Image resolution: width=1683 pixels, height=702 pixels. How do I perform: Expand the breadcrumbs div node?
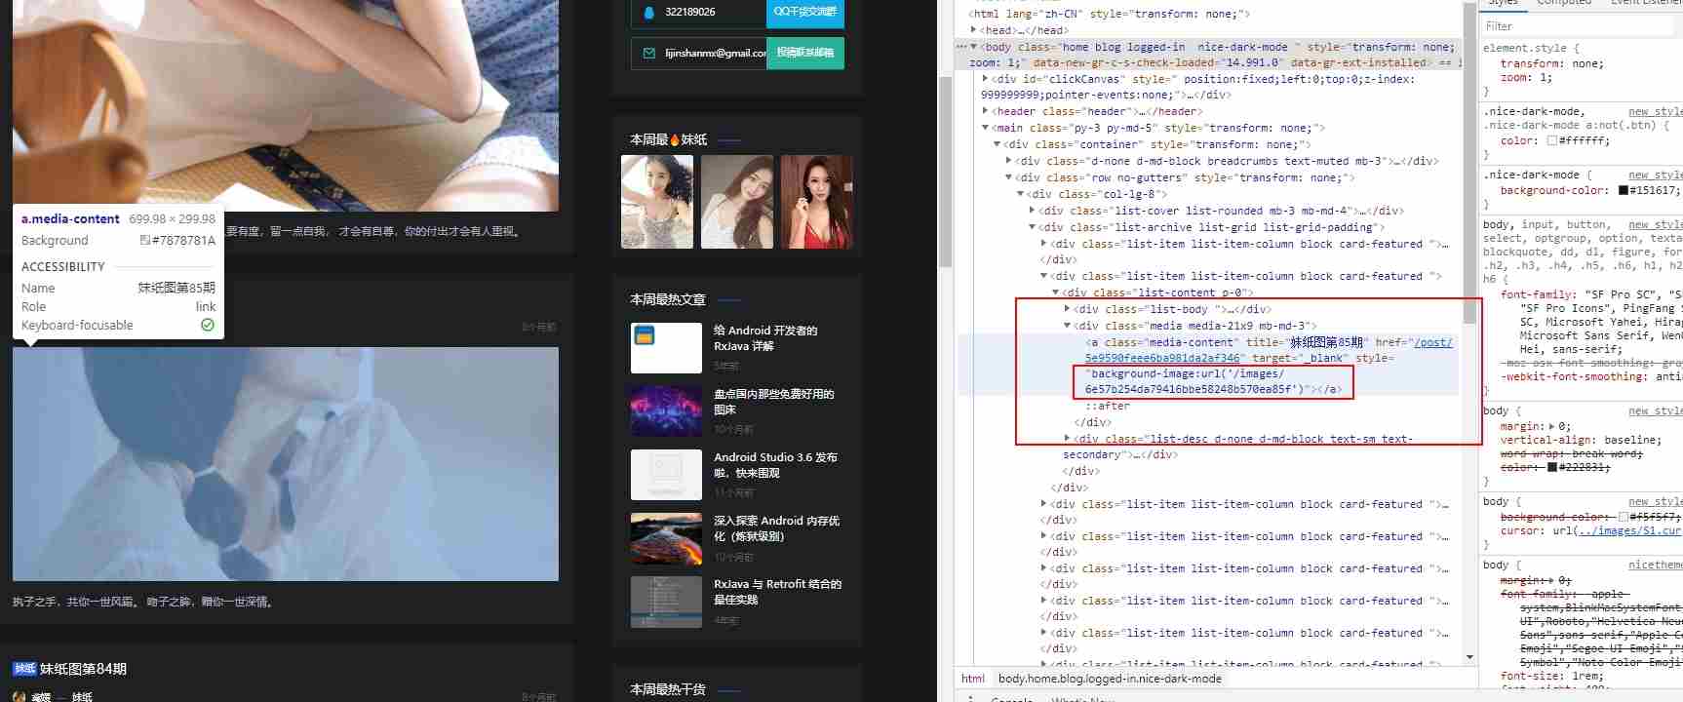pyautogui.click(x=1008, y=161)
